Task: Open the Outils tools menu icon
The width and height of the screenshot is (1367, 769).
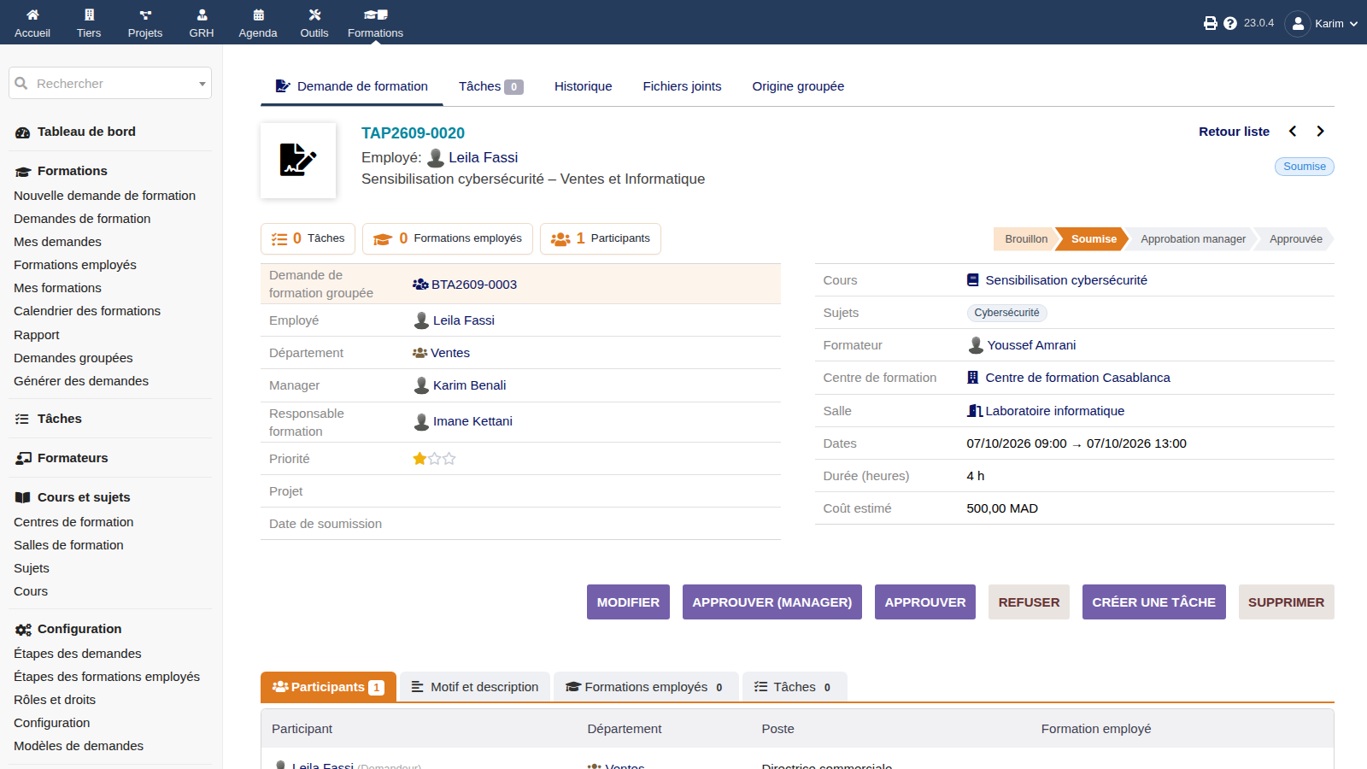Action: 314,15
